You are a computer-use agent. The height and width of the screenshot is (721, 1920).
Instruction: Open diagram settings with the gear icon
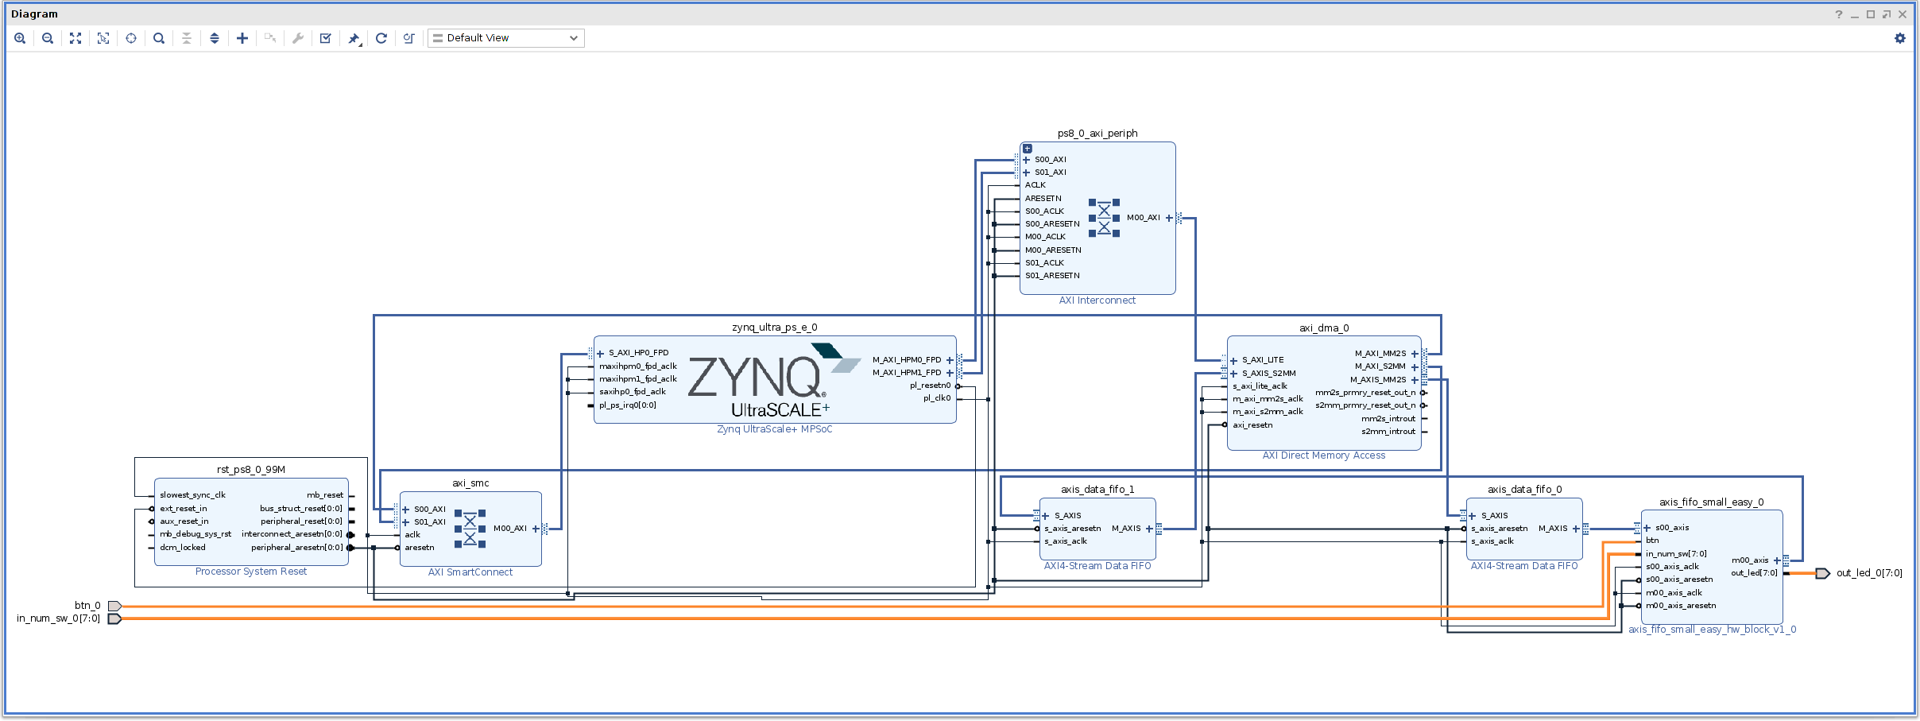pos(1900,38)
